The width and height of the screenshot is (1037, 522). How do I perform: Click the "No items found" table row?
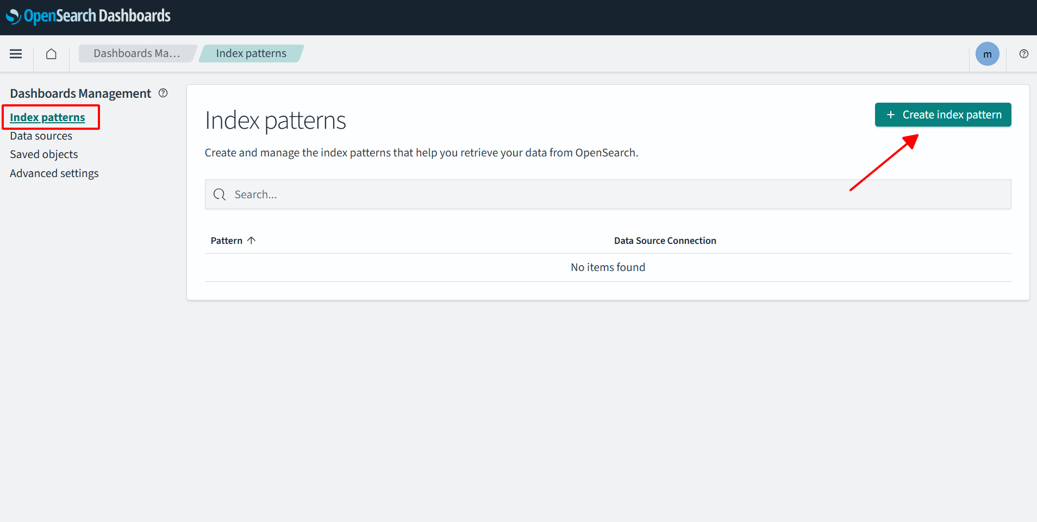tap(608, 267)
